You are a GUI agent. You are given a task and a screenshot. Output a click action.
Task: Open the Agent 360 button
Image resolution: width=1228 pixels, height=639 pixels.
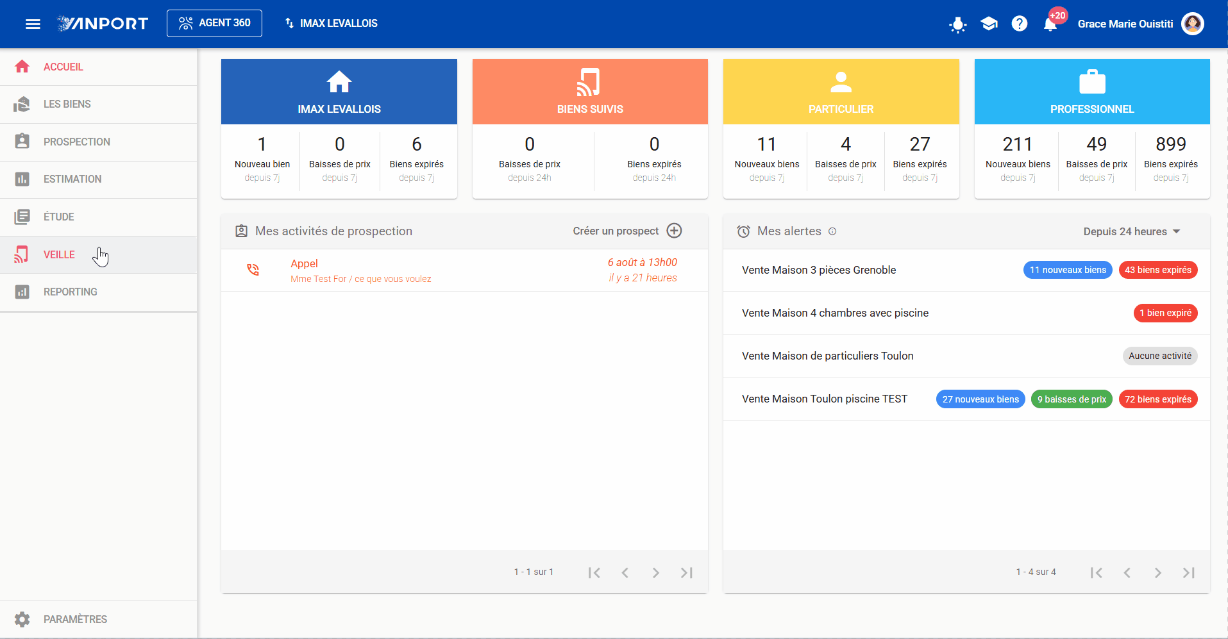(x=214, y=23)
